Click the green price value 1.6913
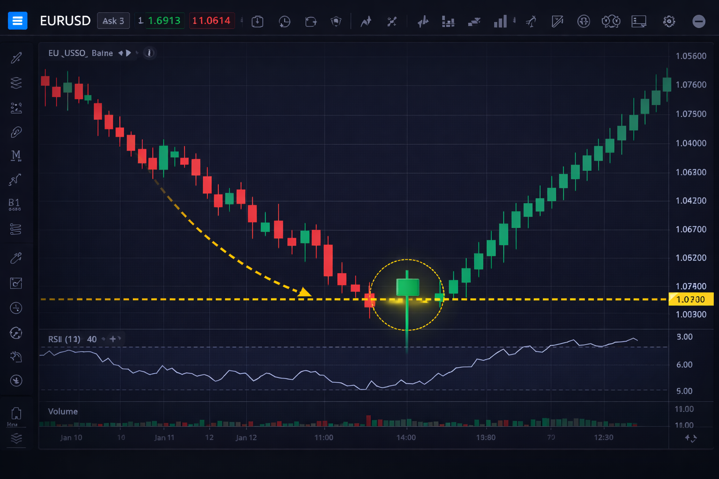This screenshot has width=719, height=479. pyautogui.click(x=165, y=21)
